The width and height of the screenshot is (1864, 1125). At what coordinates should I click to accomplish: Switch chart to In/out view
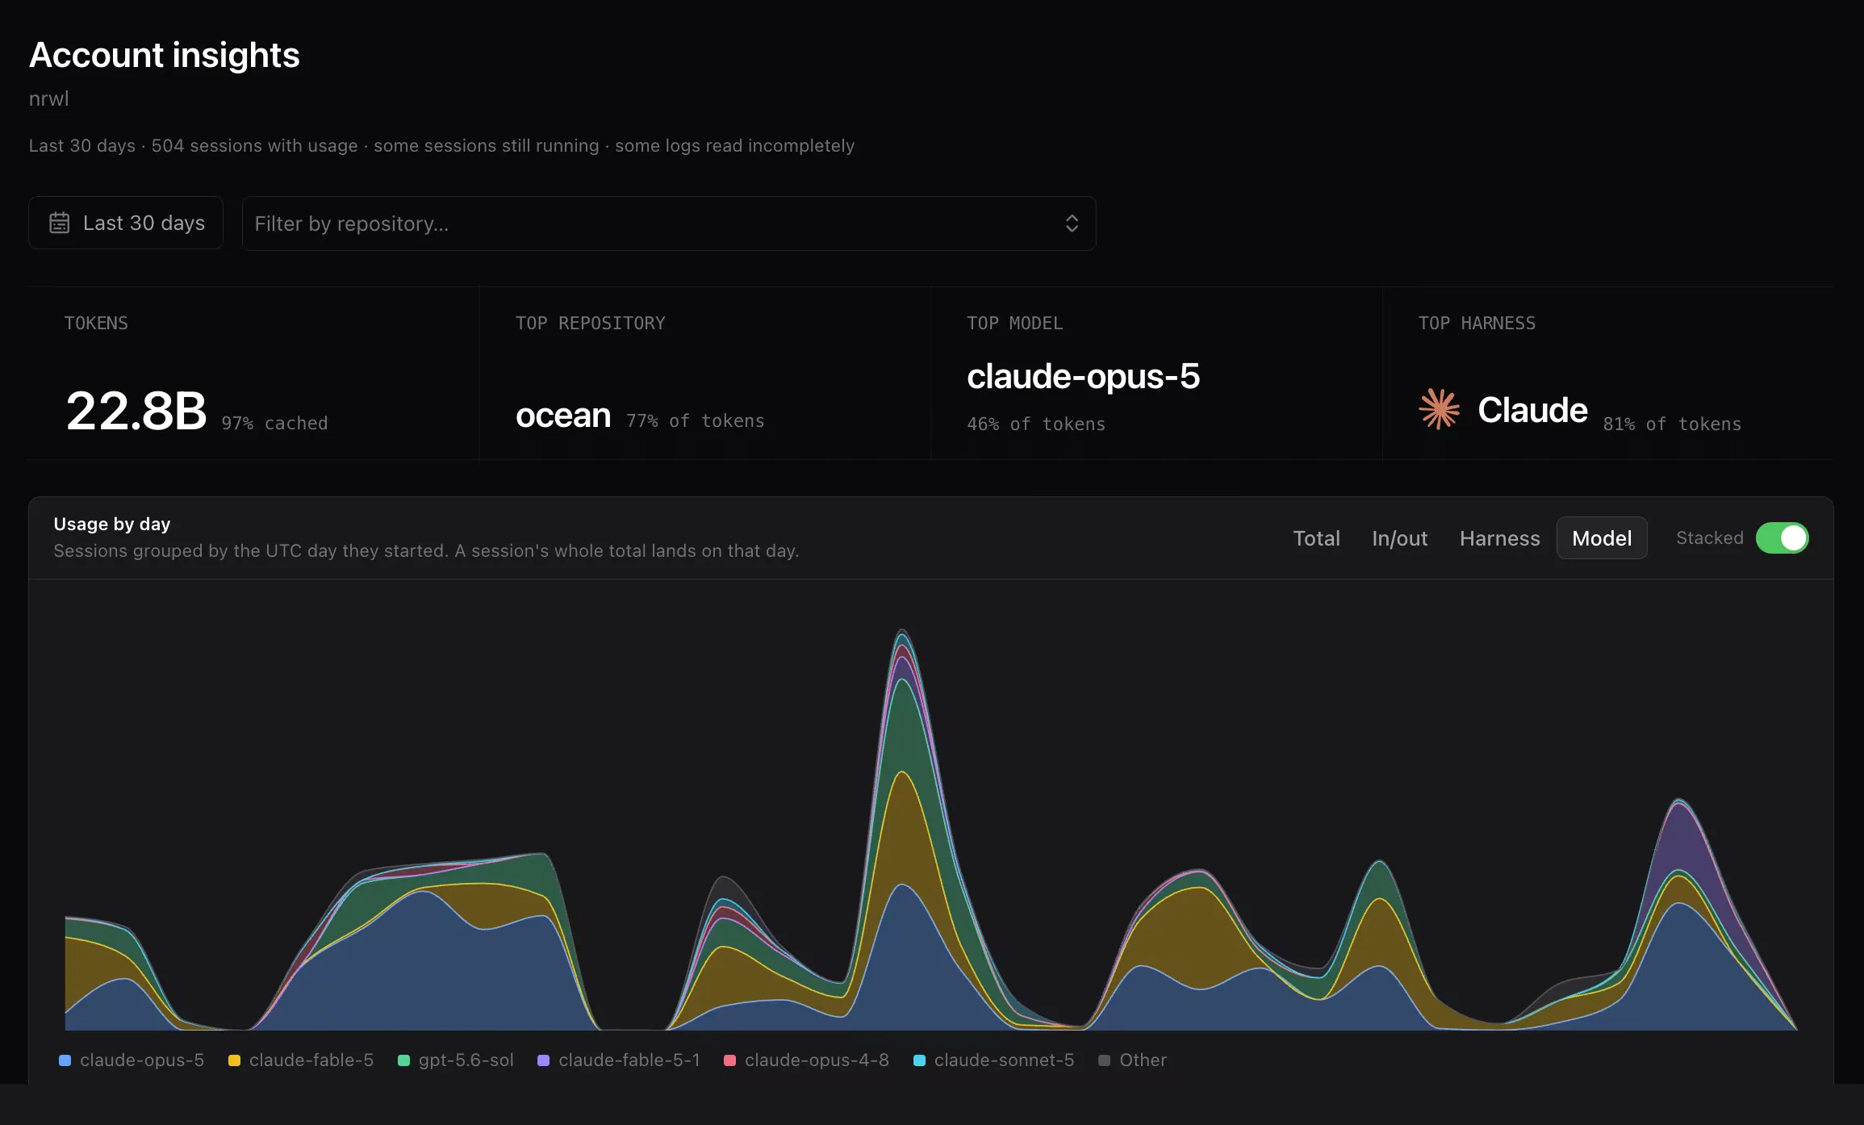1399,538
